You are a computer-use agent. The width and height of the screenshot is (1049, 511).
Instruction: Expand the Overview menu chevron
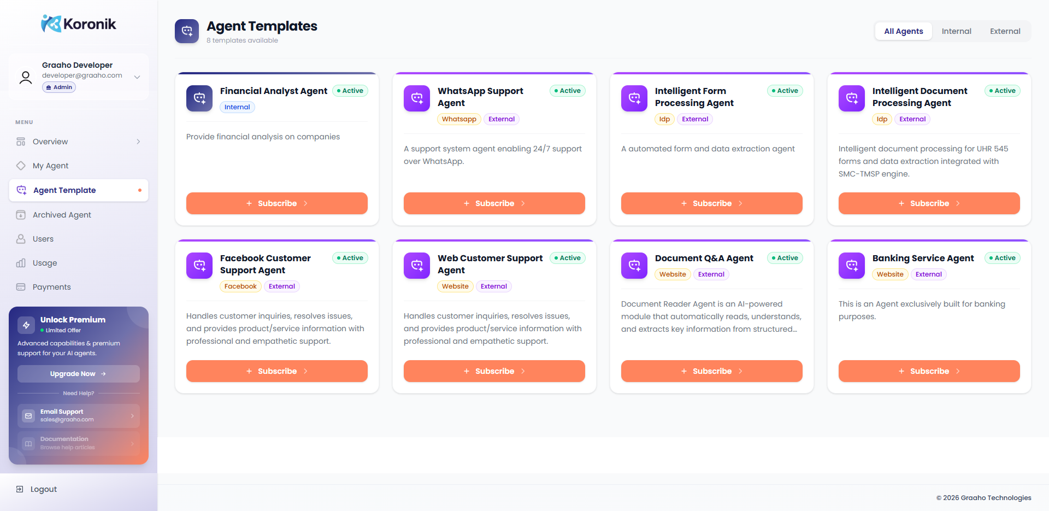[x=138, y=142]
